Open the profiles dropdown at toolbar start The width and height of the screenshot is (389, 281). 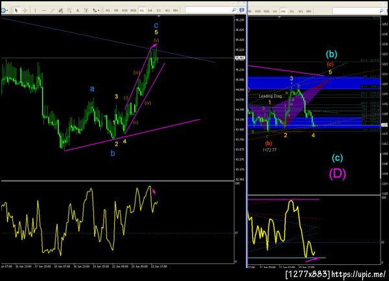point(5,10)
